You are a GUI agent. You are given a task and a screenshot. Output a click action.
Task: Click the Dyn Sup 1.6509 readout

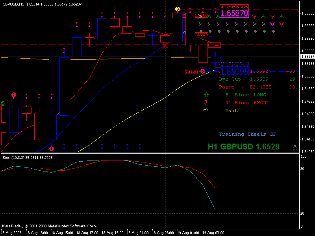[x=257, y=79]
